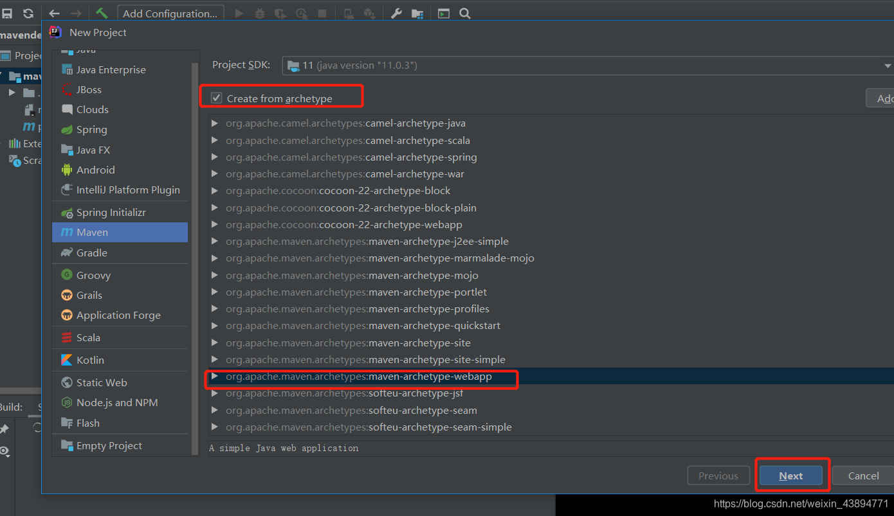Select Java FX project type
The height and width of the screenshot is (516, 894).
point(120,150)
